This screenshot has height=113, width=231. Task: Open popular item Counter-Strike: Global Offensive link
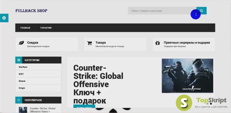[43, 110]
